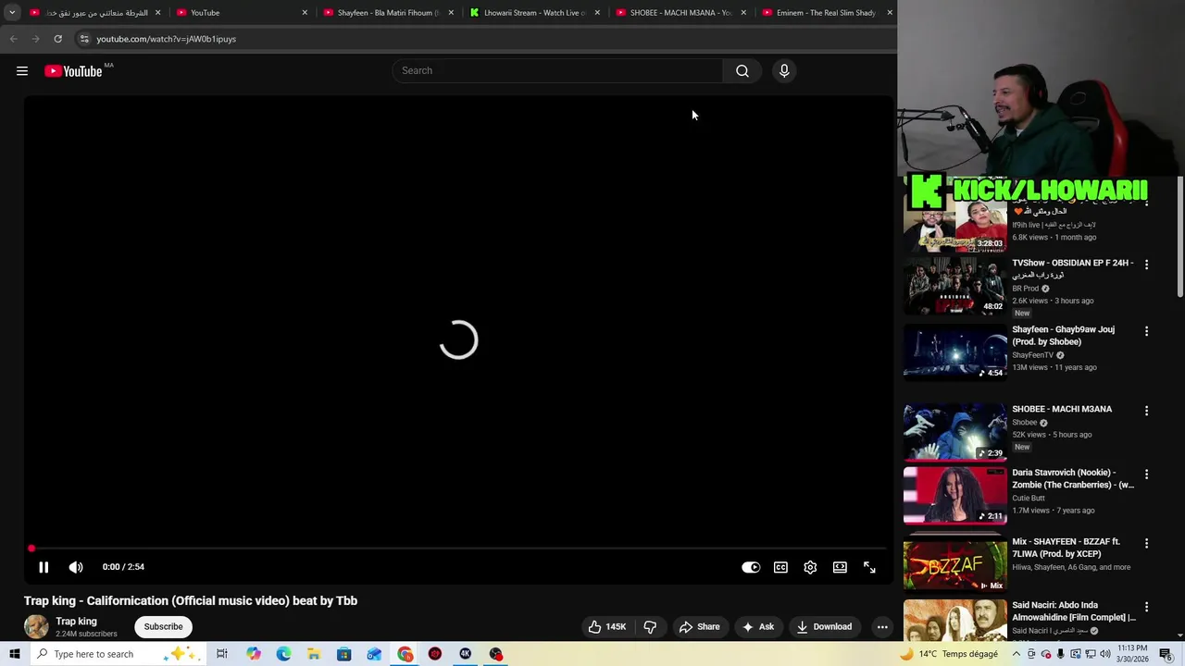Launch Microsoft Edge from the taskbar
Viewport: 1185px width, 666px height.
coord(283,654)
